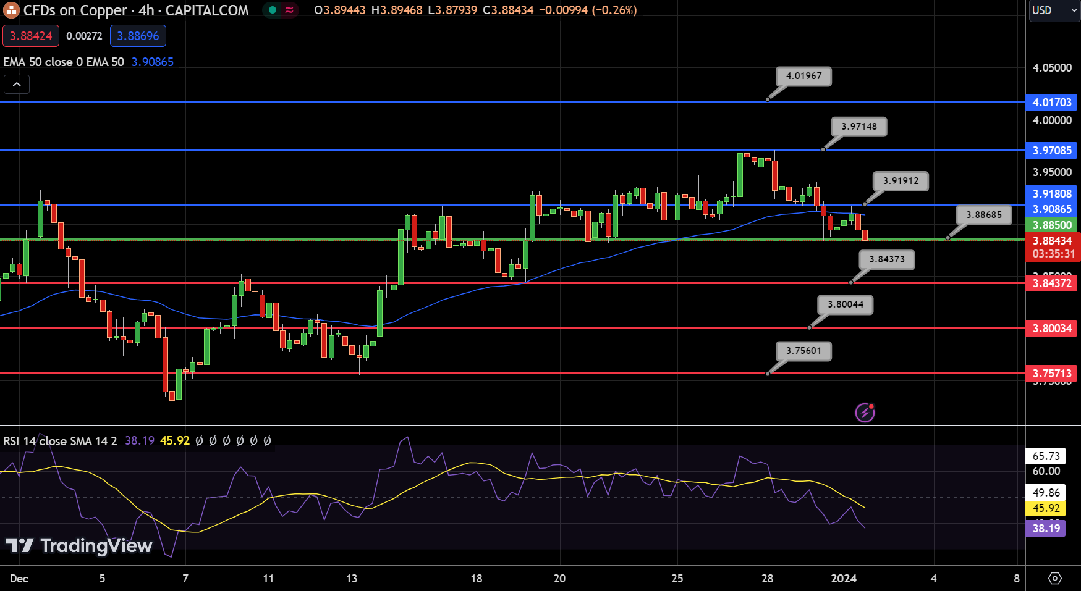Click the Dec label on the time axis
The width and height of the screenshot is (1081, 591).
(x=19, y=579)
